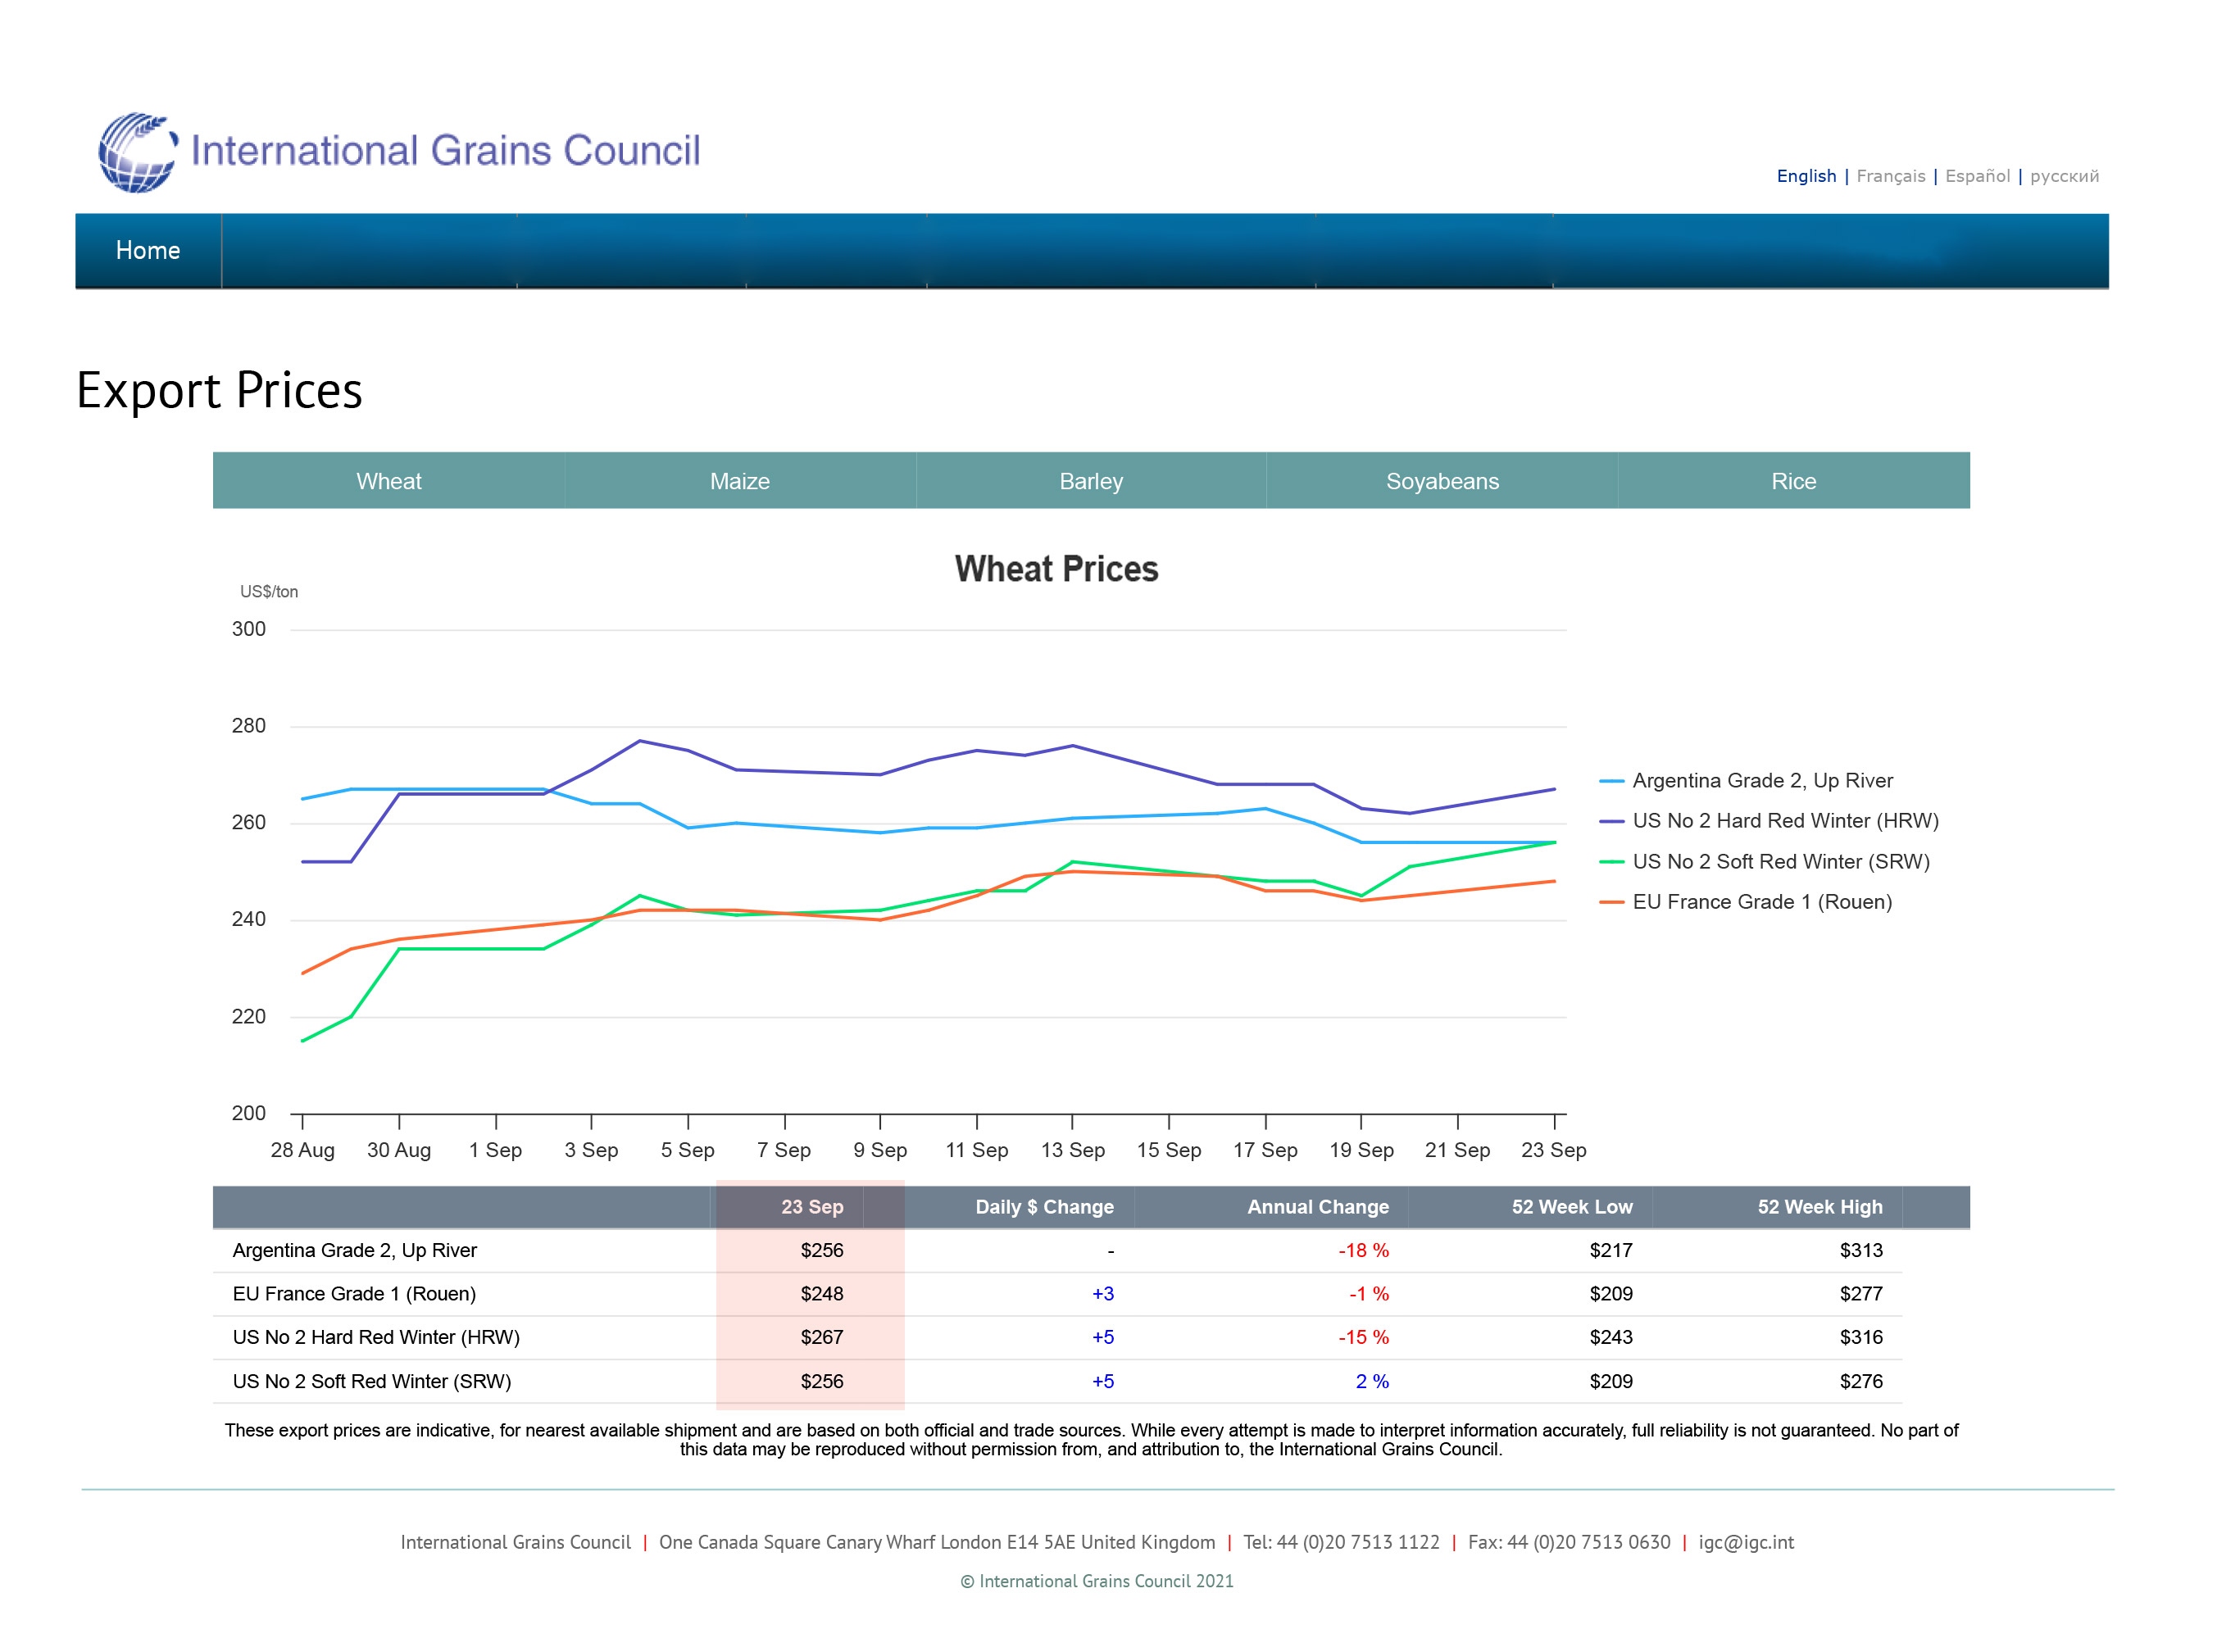The image size is (2217, 1652).
Task: Switch language to Español
Action: pos(1977,176)
